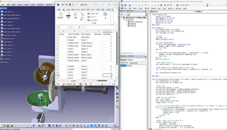Adjust the Excel zoom slider
227x130 pixels.
click(102, 84)
